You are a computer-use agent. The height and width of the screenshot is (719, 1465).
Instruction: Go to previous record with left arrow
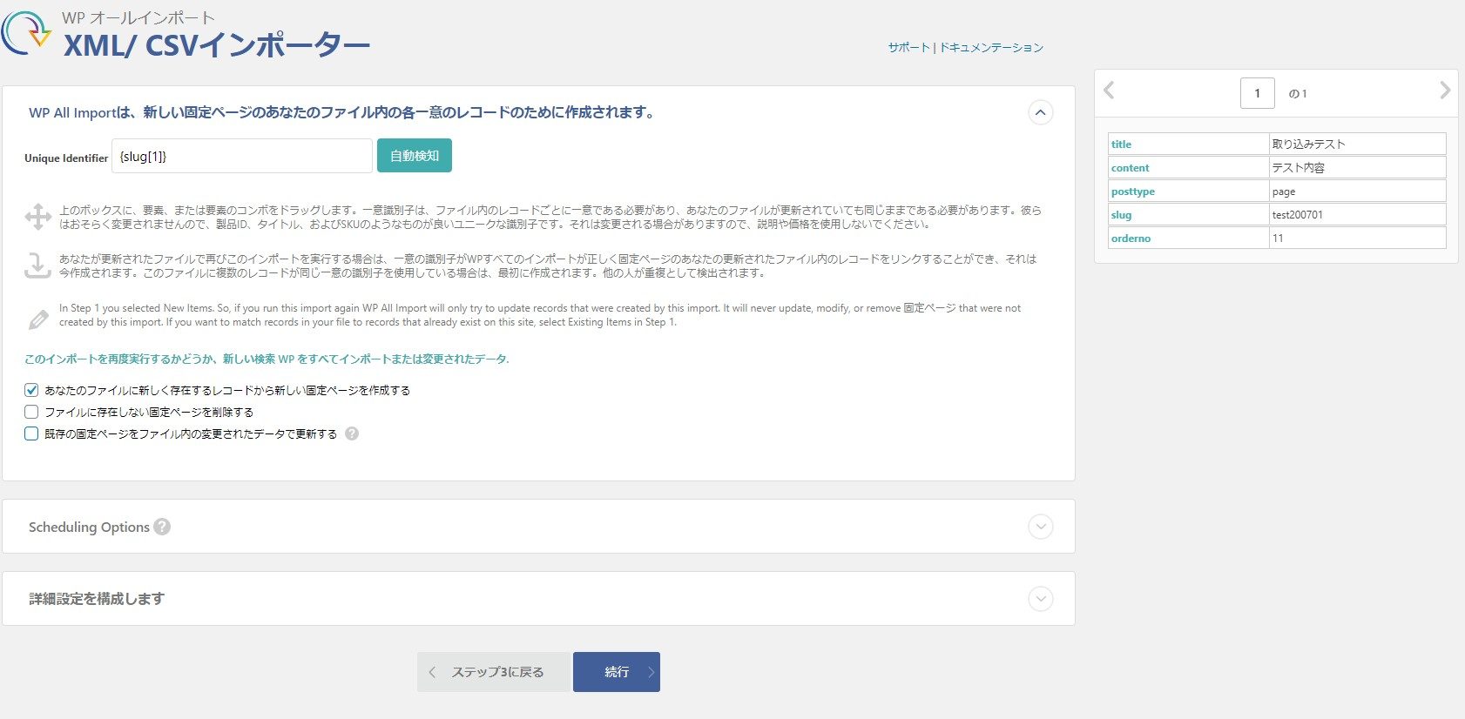(x=1109, y=90)
